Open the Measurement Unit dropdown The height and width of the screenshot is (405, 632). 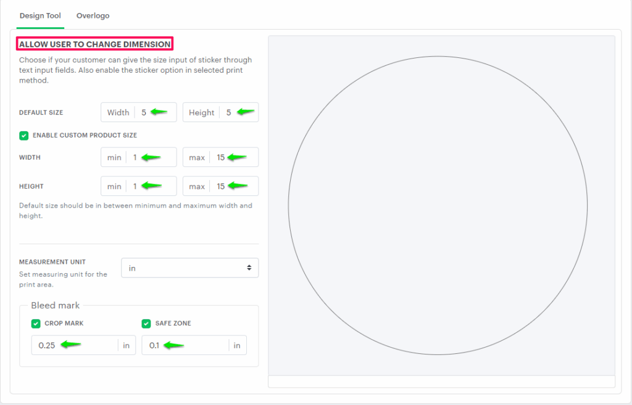[x=189, y=268]
